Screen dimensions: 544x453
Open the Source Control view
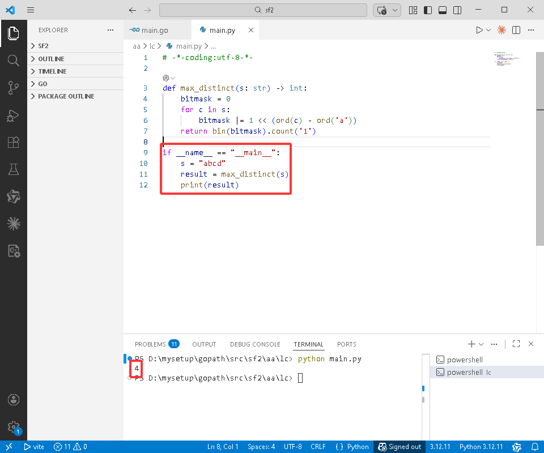(13, 87)
